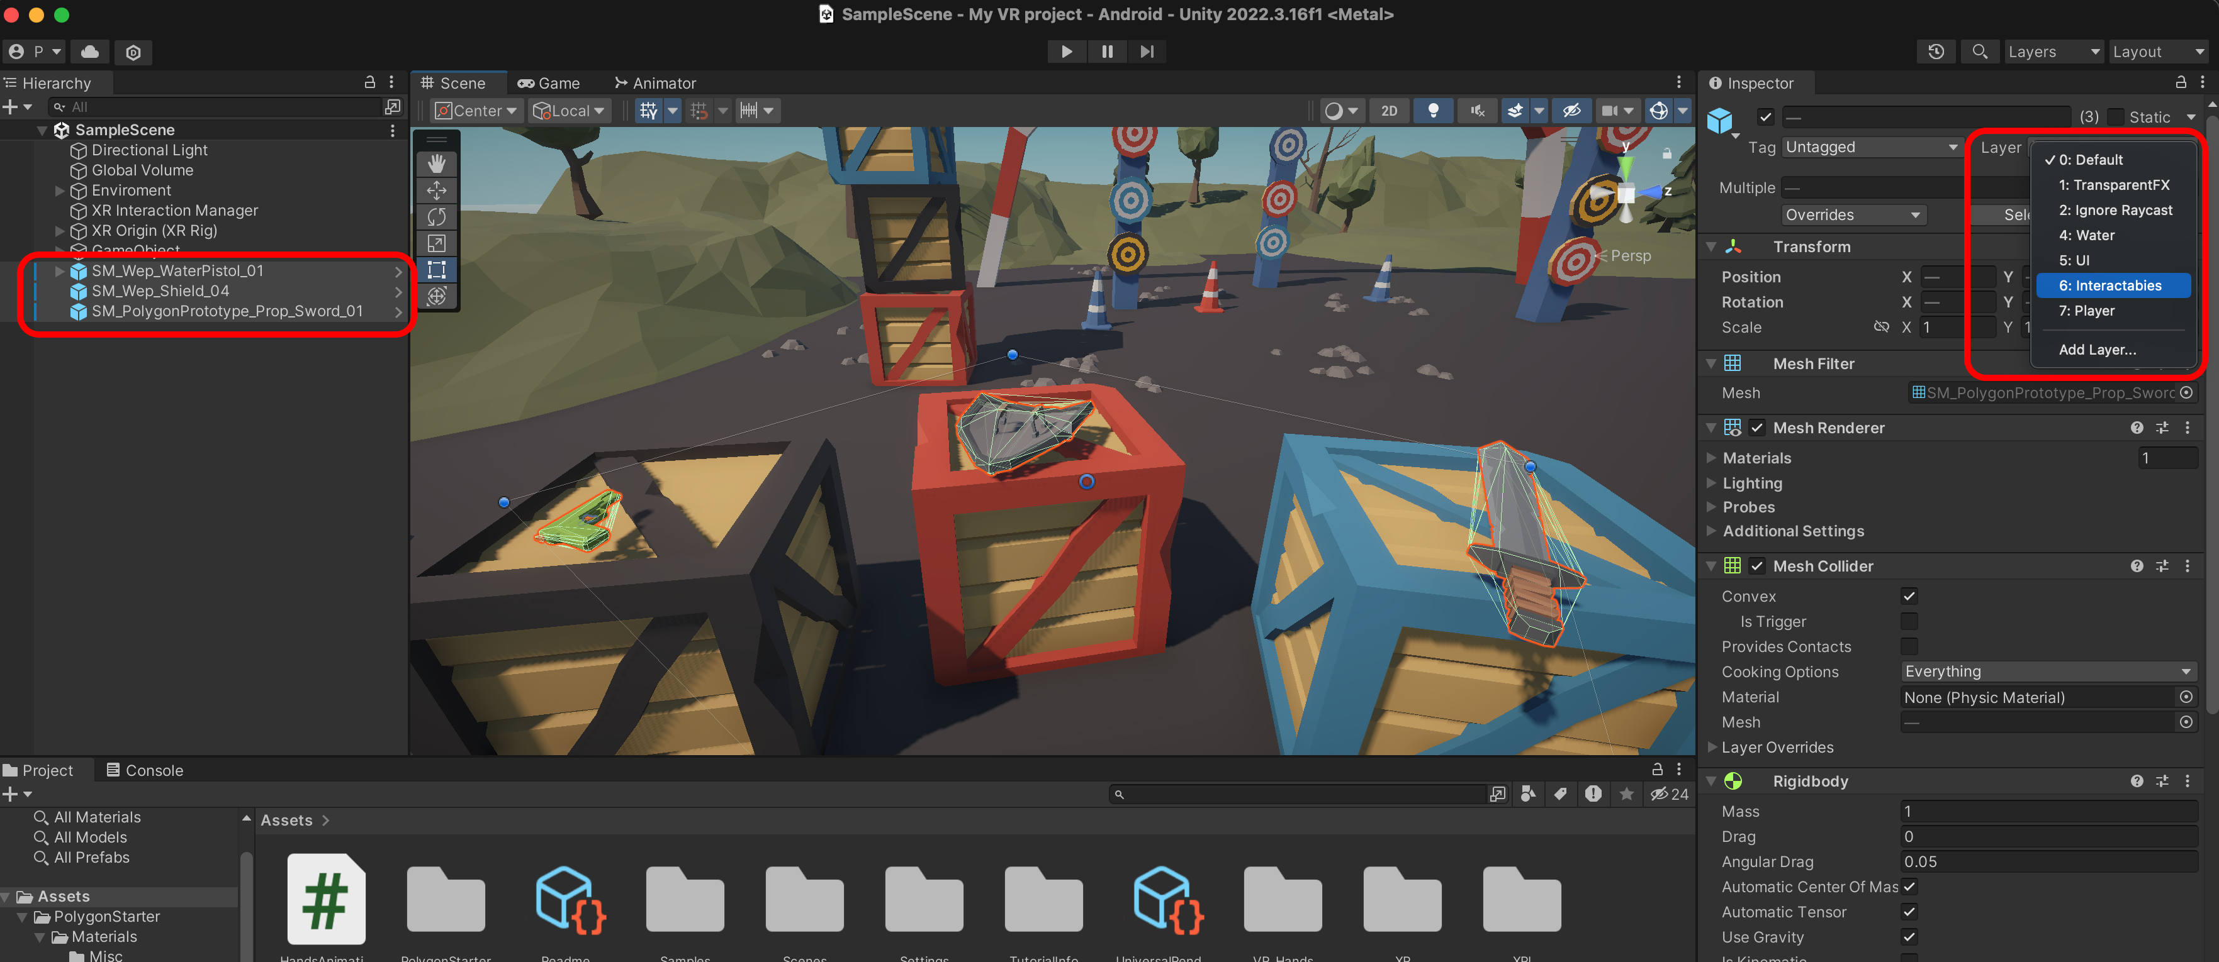
Task: Toggle 2D scene view mode
Action: point(1388,111)
